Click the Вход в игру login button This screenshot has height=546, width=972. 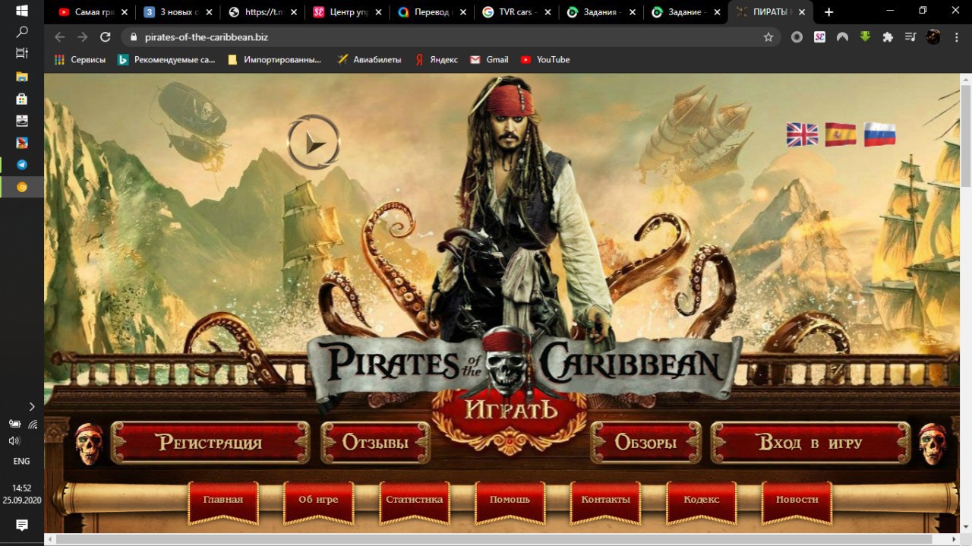coord(810,443)
